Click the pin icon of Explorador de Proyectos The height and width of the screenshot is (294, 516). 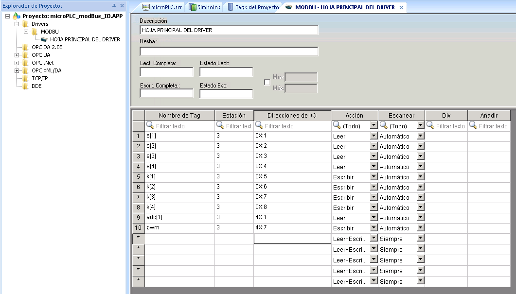[114, 6]
